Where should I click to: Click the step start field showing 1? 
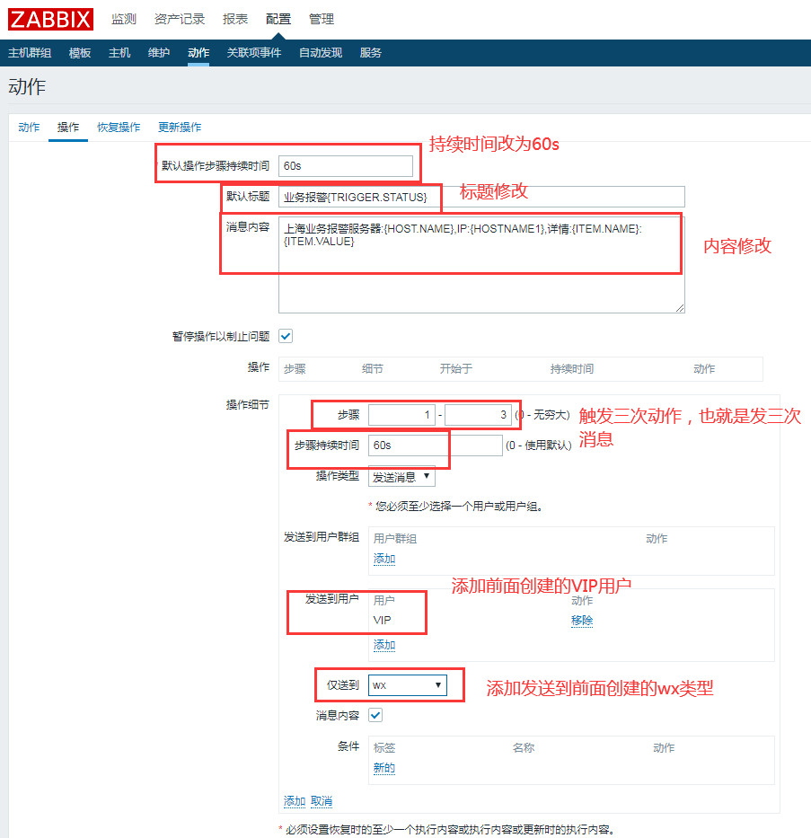401,415
